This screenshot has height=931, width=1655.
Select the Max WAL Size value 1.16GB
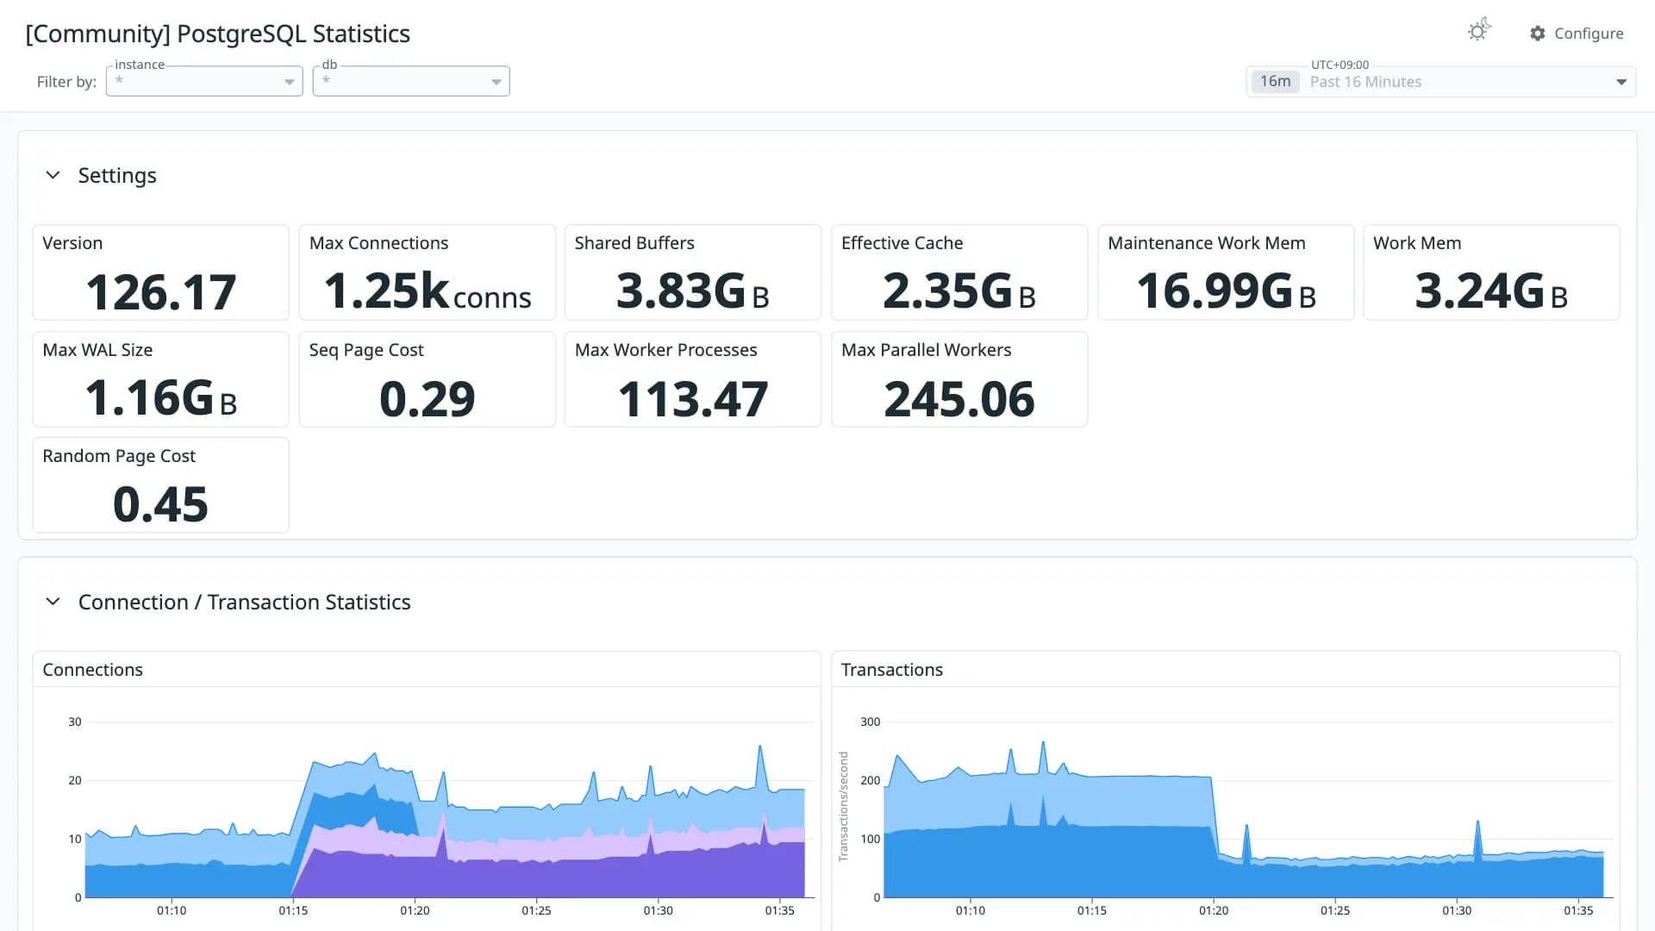click(x=160, y=398)
